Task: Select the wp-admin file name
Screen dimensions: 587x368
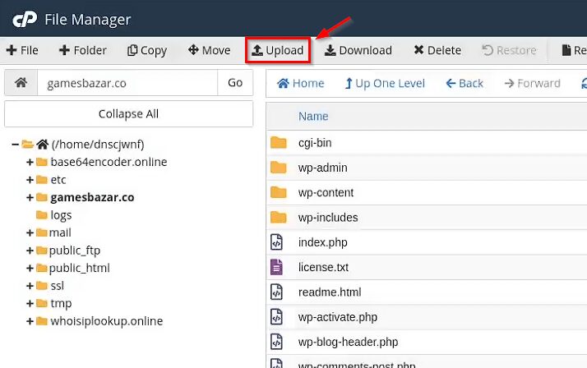Action: (x=323, y=168)
